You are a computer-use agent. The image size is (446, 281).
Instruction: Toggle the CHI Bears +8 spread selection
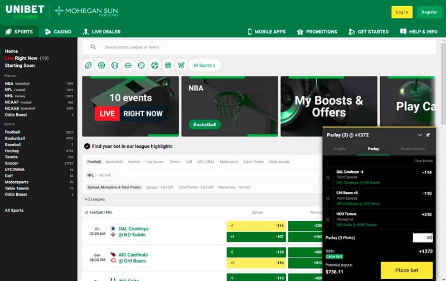pos(256,263)
